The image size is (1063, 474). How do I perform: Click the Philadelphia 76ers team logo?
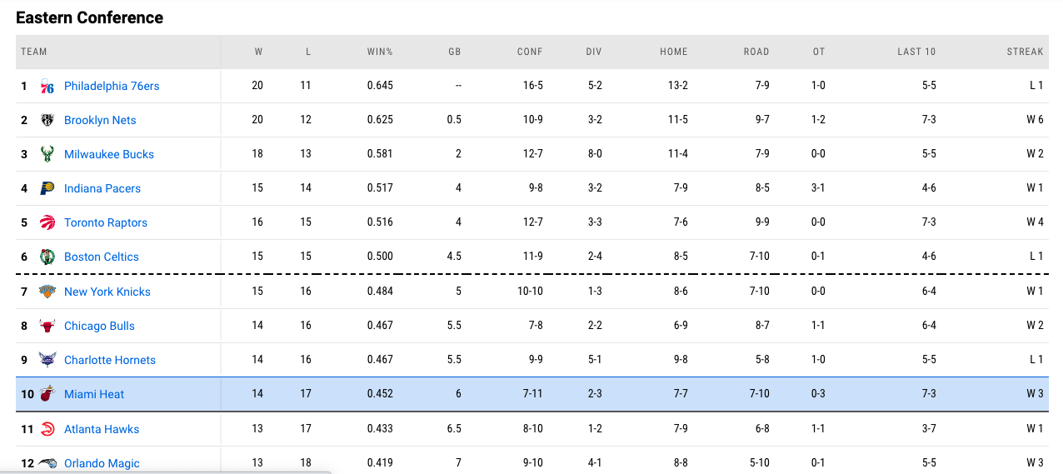[47, 86]
